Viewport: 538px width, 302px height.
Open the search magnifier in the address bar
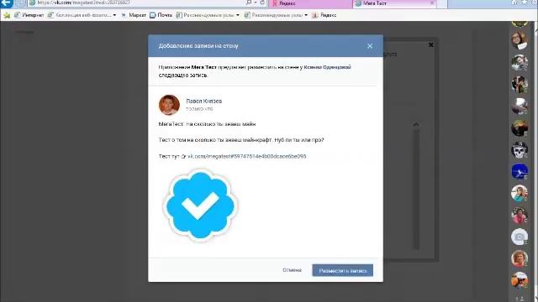point(249,3)
